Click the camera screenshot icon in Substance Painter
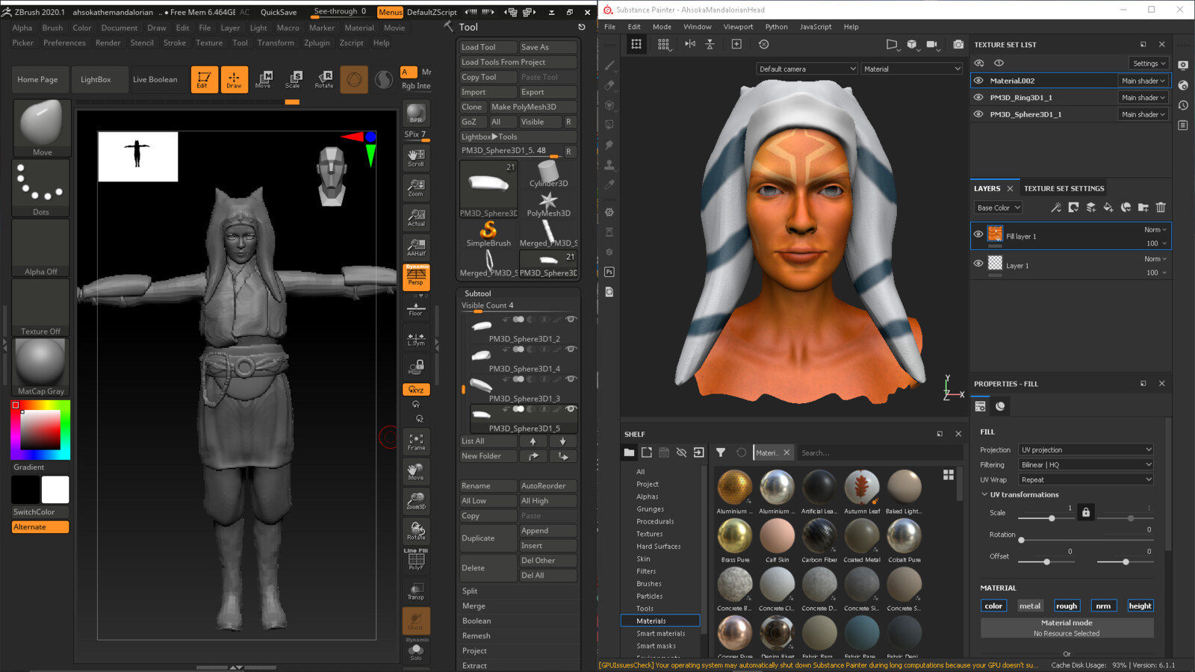 958,45
